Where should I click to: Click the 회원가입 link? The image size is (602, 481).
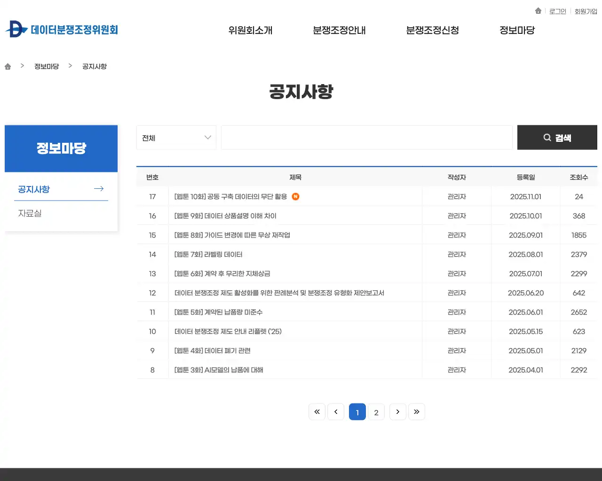point(586,11)
